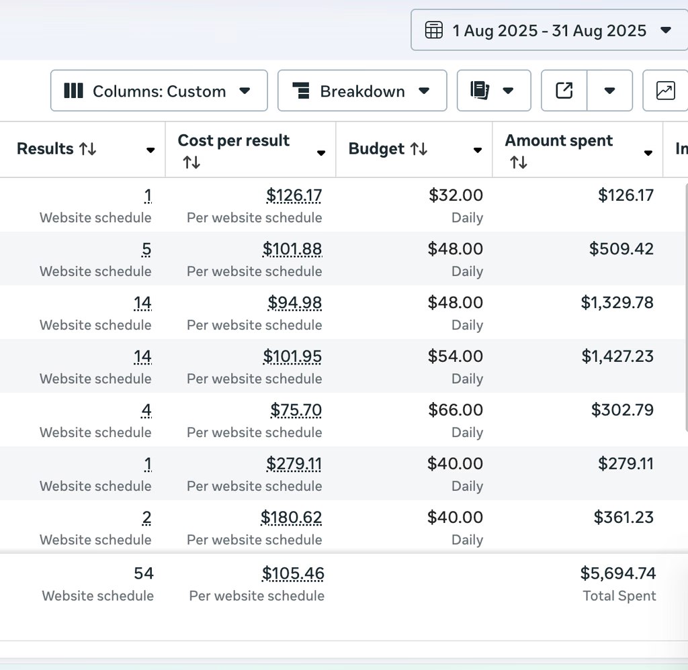Open the Results column header dropdown
The image size is (688, 670).
[x=150, y=150]
